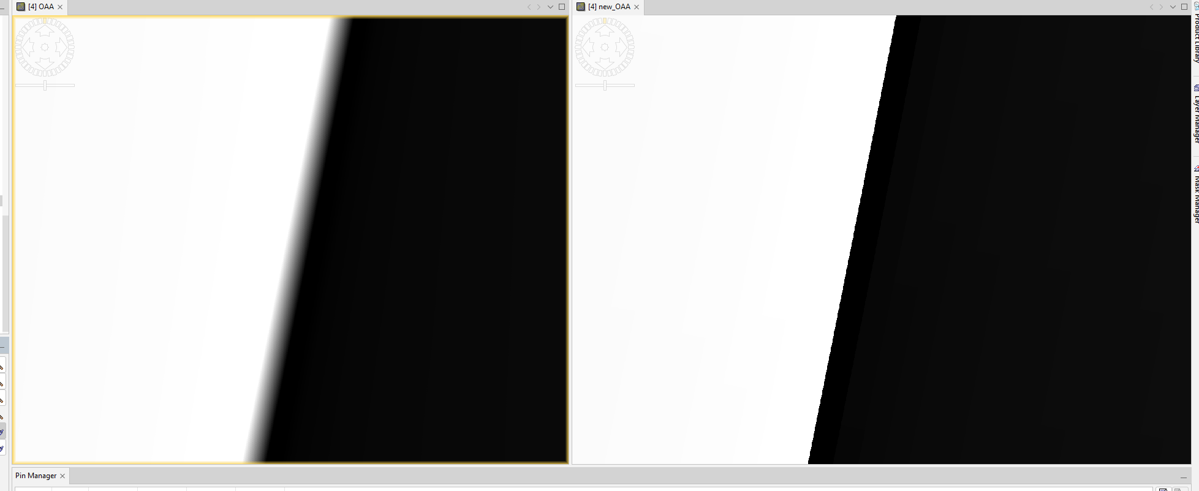Minimize the Pin Manager panel
Image resolution: width=1199 pixels, height=491 pixels.
pos(1183,477)
